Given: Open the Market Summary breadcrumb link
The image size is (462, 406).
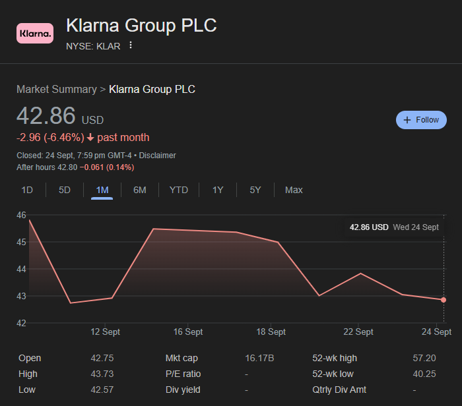Looking at the screenshot, I should pos(57,89).
